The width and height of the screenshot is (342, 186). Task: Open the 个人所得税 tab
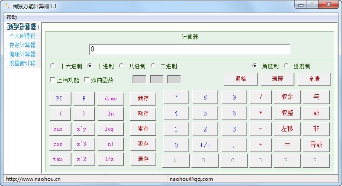click(22, 36)
